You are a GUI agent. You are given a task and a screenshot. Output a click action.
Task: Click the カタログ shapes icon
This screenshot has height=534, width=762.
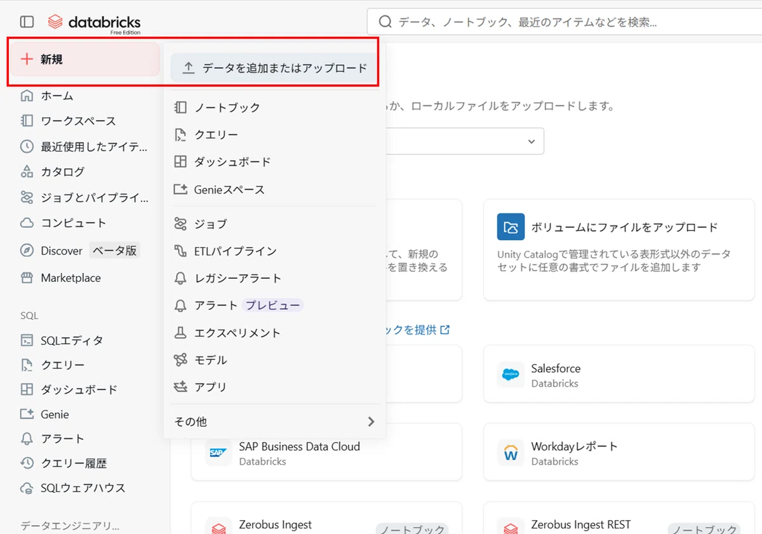pyautogui.click(x=27, y=171)
